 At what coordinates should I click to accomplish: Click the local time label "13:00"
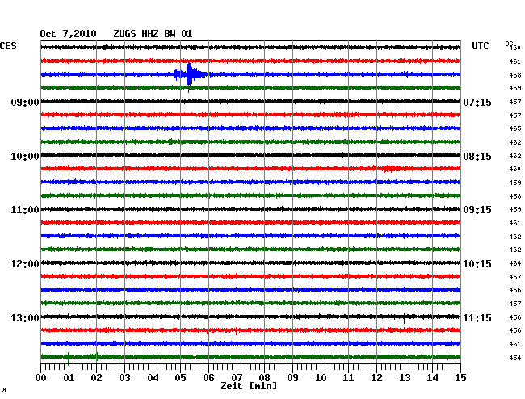25,317
